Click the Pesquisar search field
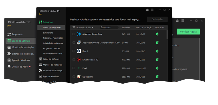This screenshot has width=218, height=105. click(109, 27)
